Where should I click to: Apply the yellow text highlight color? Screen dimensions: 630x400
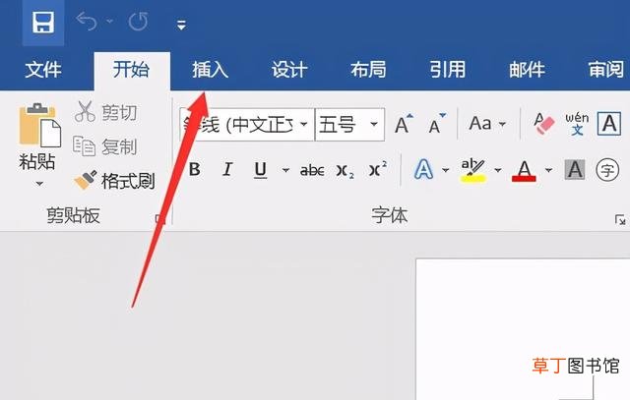point(472,170)
